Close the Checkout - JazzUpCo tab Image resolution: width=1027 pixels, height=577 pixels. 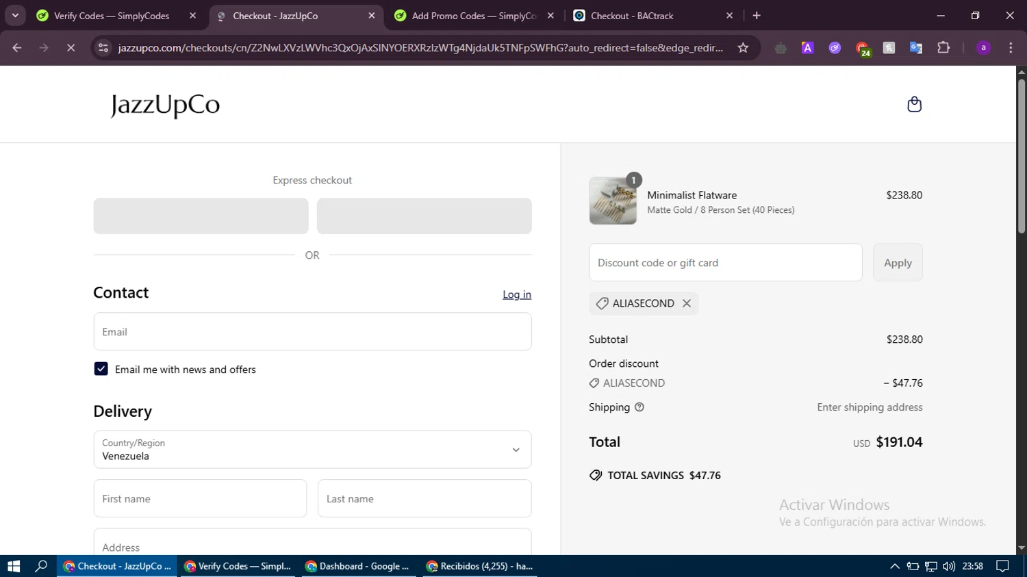tap(372, 16)
